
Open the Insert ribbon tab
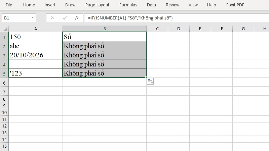tap(50, 5)
